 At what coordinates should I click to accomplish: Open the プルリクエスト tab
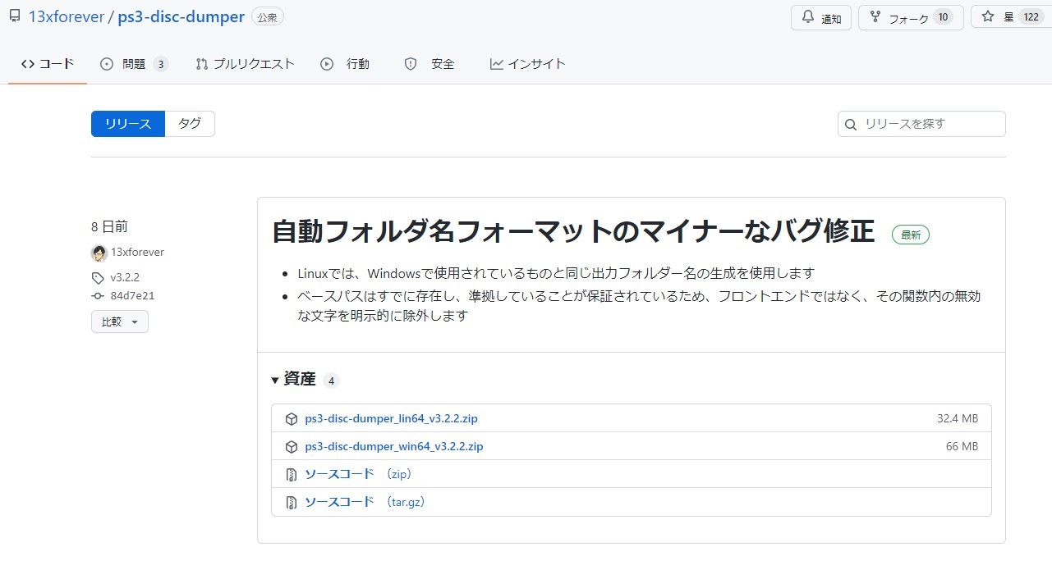pos(245,64)
